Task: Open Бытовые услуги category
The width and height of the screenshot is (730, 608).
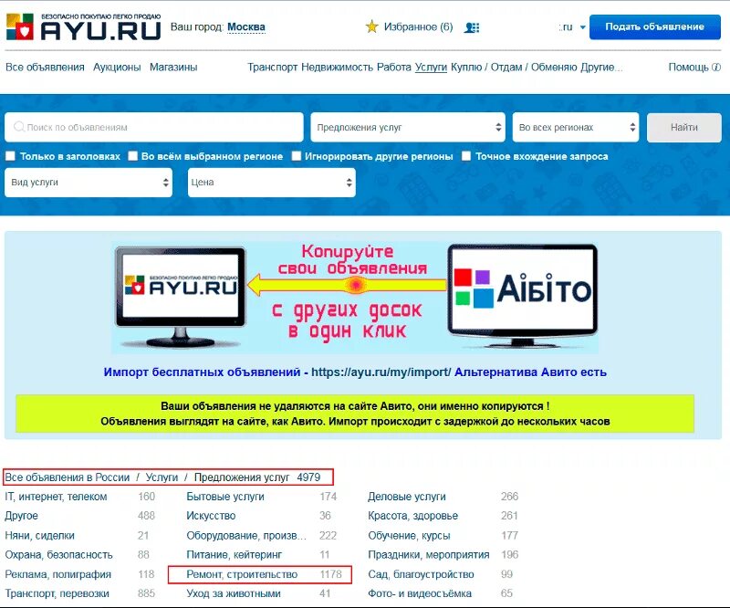Action: click(225, 497)
